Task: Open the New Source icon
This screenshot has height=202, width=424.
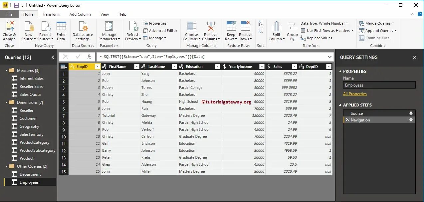Action: pyautogui.click(x=29, y=26)
